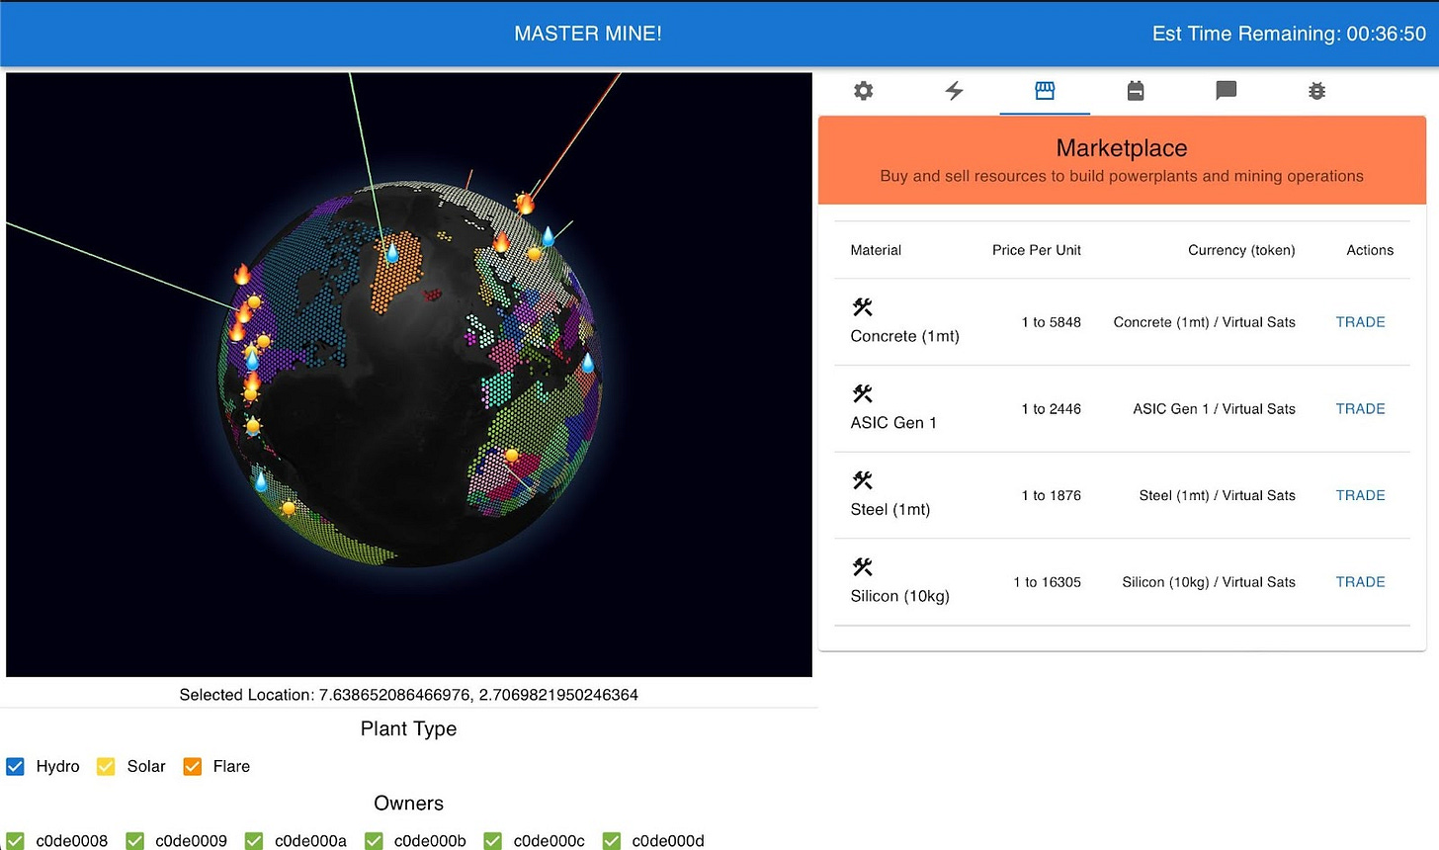Screen dimensions: 1439x850
Task: Toggle owner c0de0009 checkbox
Action: pyautogui.click(x=135, y=841)
